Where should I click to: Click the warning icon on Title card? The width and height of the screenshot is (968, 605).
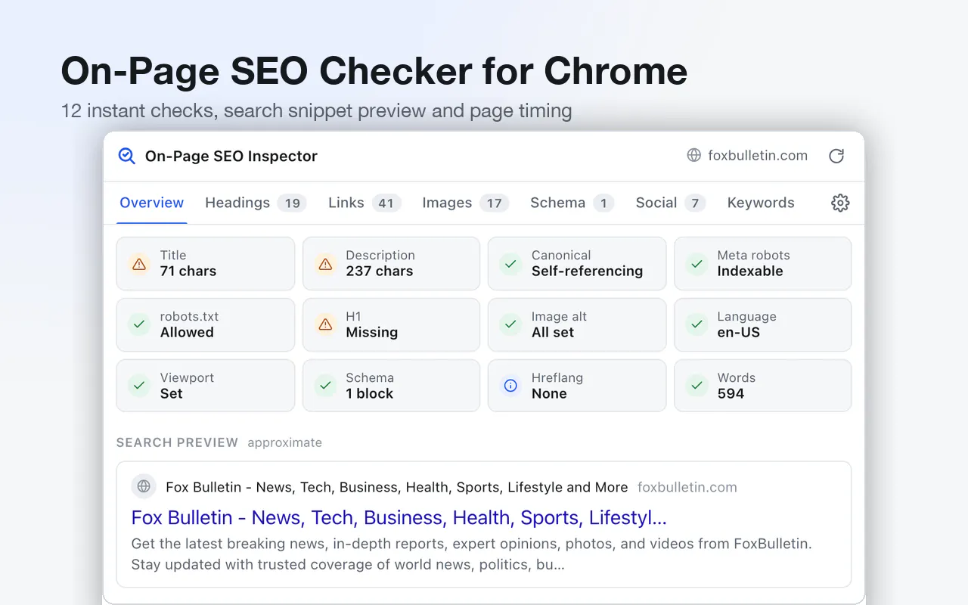(139, 264)
